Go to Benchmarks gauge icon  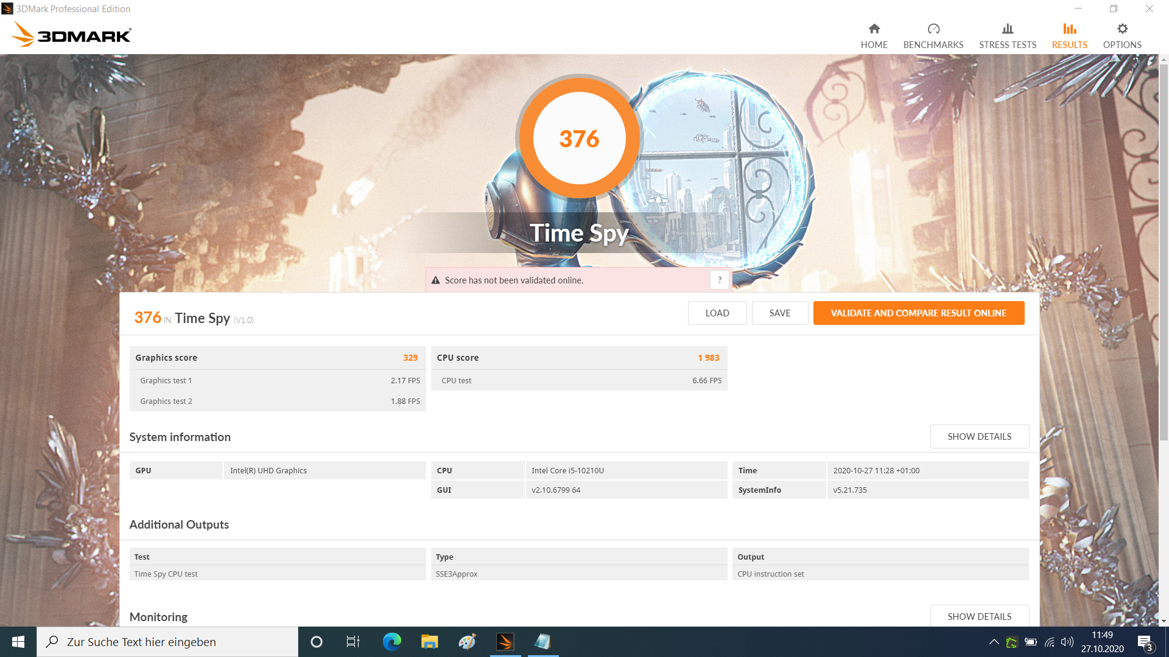tap(933, 29)
